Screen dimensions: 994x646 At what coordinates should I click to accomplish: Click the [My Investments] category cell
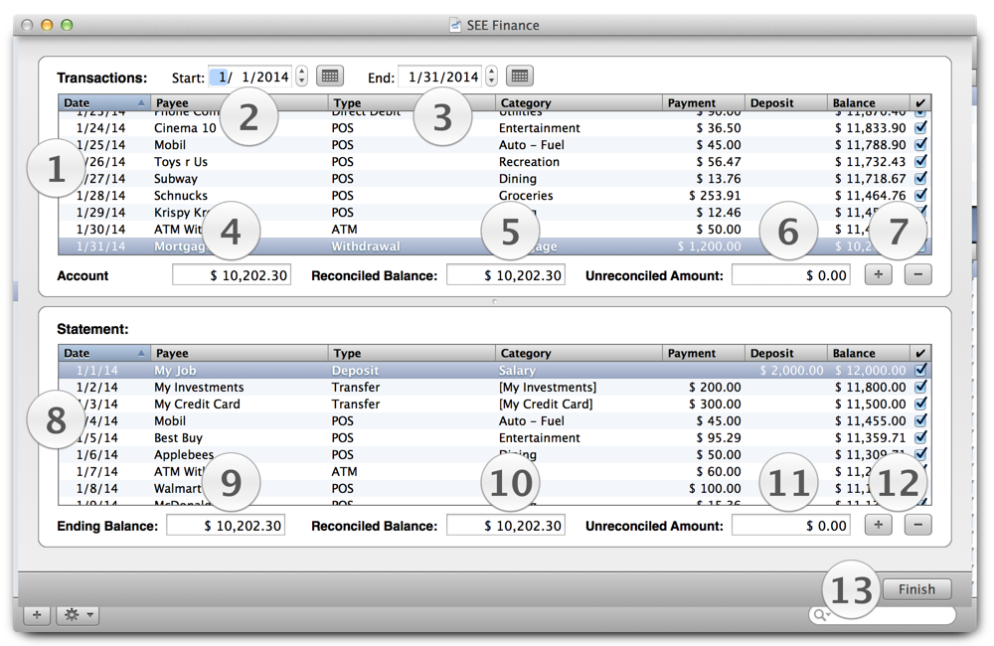pos(548,387)
